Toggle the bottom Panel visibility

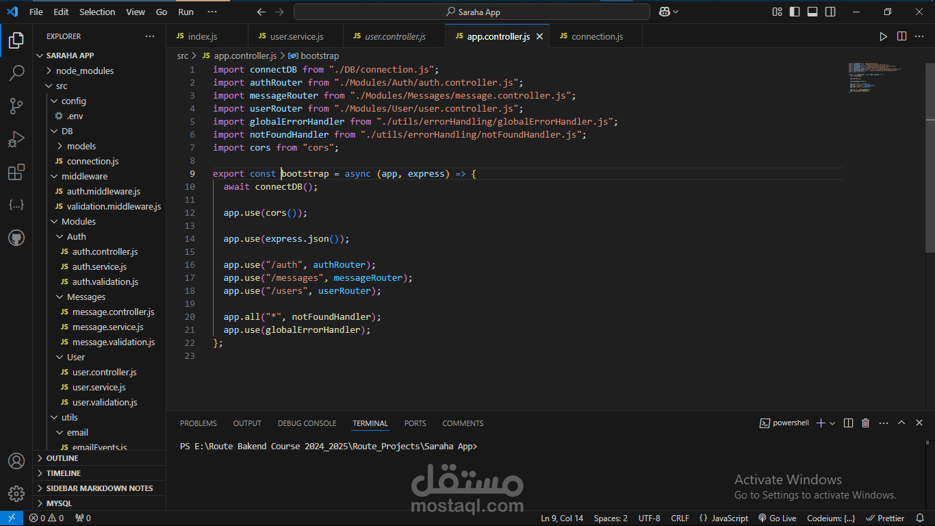click(x=812, y=12)
